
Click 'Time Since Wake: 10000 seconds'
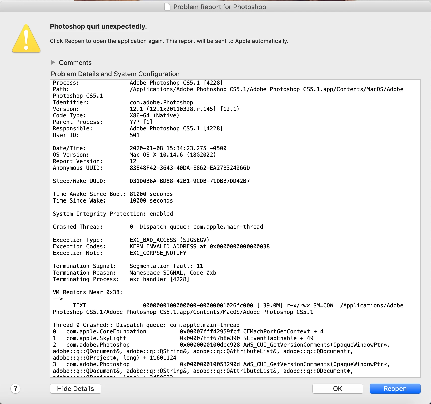pyautogui.click(x=113, y=201)
